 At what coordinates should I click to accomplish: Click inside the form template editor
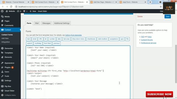(x=78, y=72)
